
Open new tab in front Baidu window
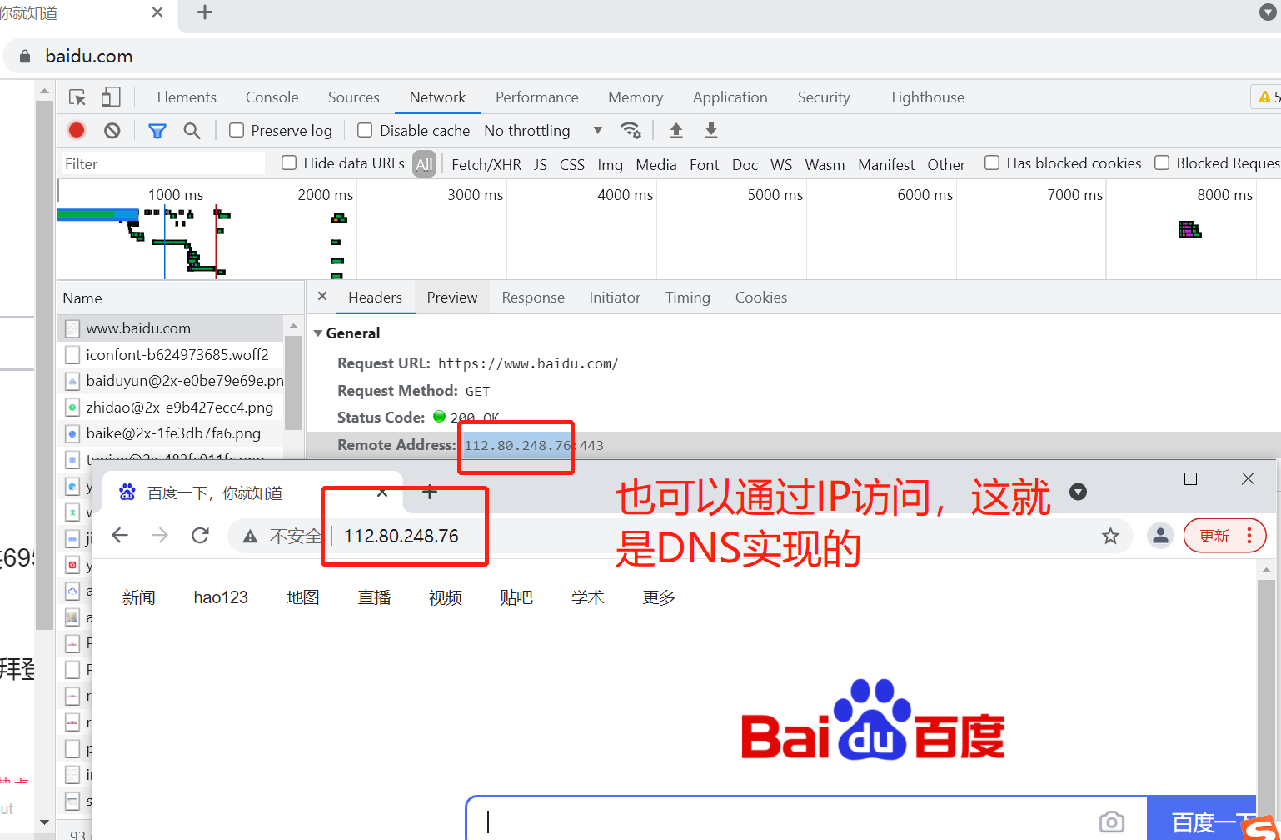coord(430,492)
